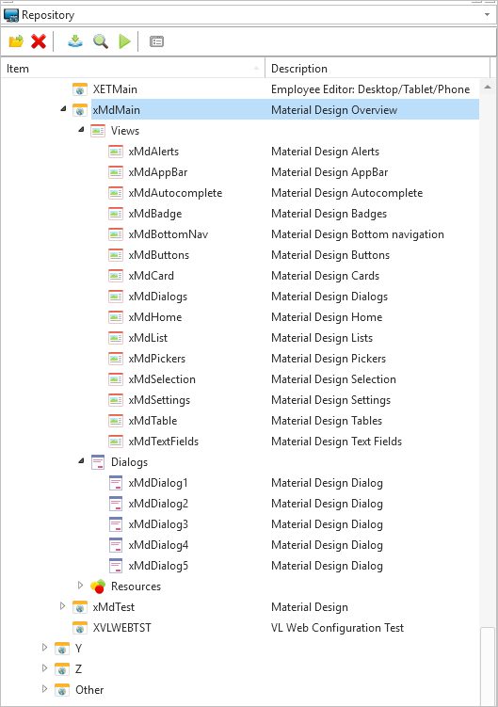Click the Resources colored fruit icon
This screenshot has height=707, width=498.
[x=98, y=586]
